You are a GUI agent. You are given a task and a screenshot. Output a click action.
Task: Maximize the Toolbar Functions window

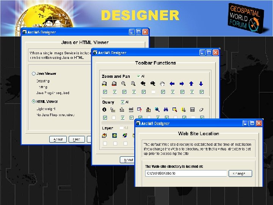click(209, 52)
